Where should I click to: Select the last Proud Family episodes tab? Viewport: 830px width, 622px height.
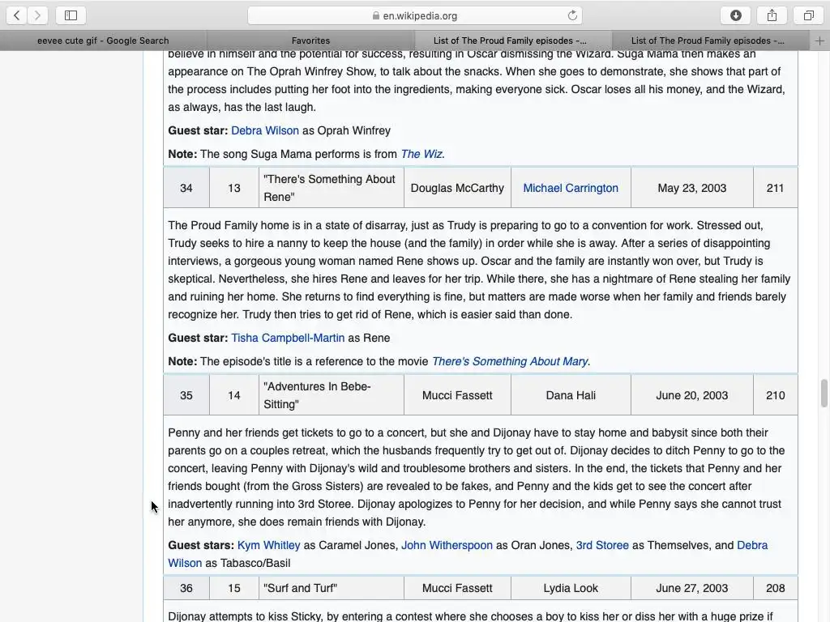click(708, 40)
